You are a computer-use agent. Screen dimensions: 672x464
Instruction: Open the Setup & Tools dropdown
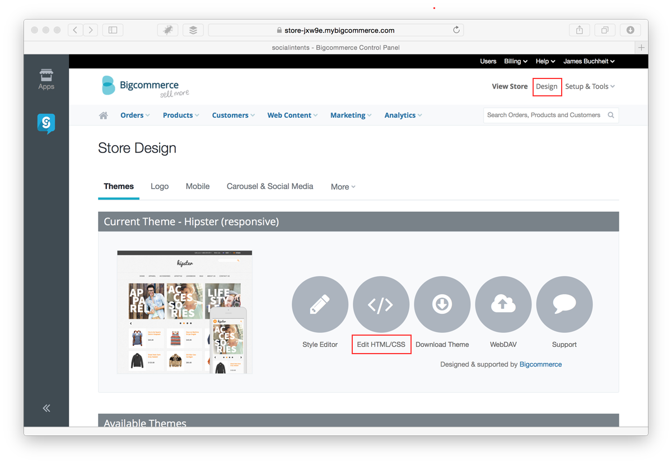tap(590, 86)
